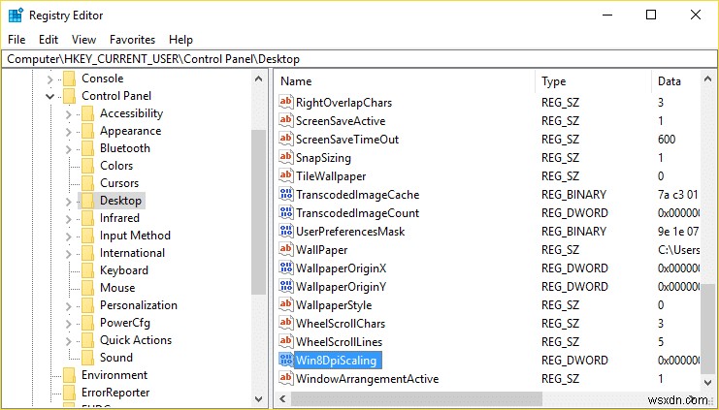Screen dimensions: 719x410
Task: Click the UserPreferencesMask binary icon
Action: coord(286,232)
